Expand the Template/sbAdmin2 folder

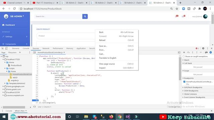point(5,83)
